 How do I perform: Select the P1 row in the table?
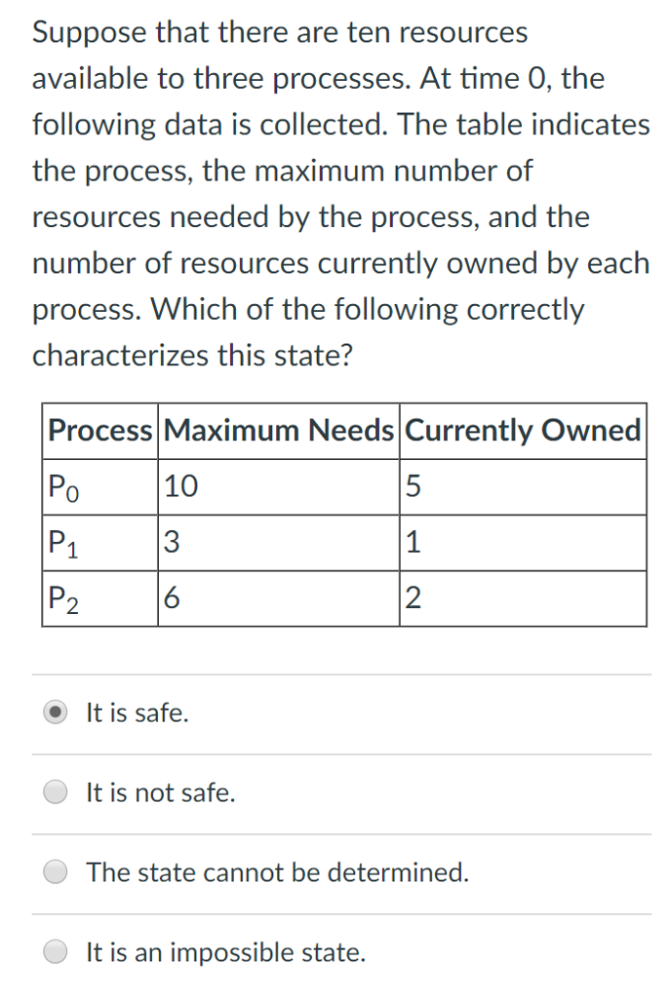(x=99, y=542)
